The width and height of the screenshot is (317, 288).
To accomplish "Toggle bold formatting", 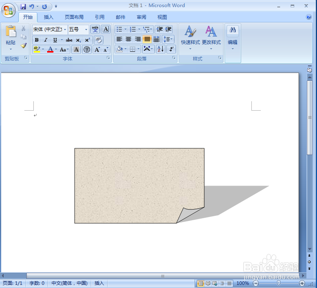I will [x=37, y=40].
